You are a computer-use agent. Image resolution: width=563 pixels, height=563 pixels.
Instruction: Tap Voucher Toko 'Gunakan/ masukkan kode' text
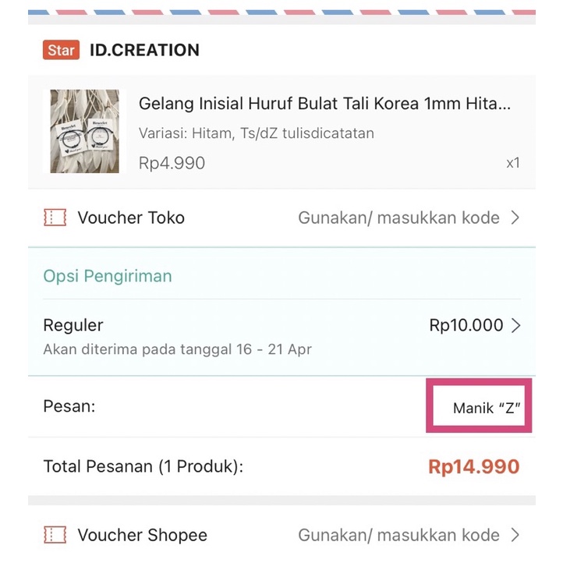(398, 218)
